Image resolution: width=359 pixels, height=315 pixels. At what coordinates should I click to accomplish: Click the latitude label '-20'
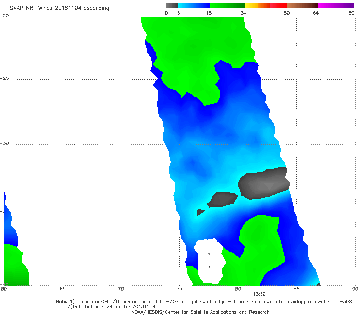pos(4,16)
